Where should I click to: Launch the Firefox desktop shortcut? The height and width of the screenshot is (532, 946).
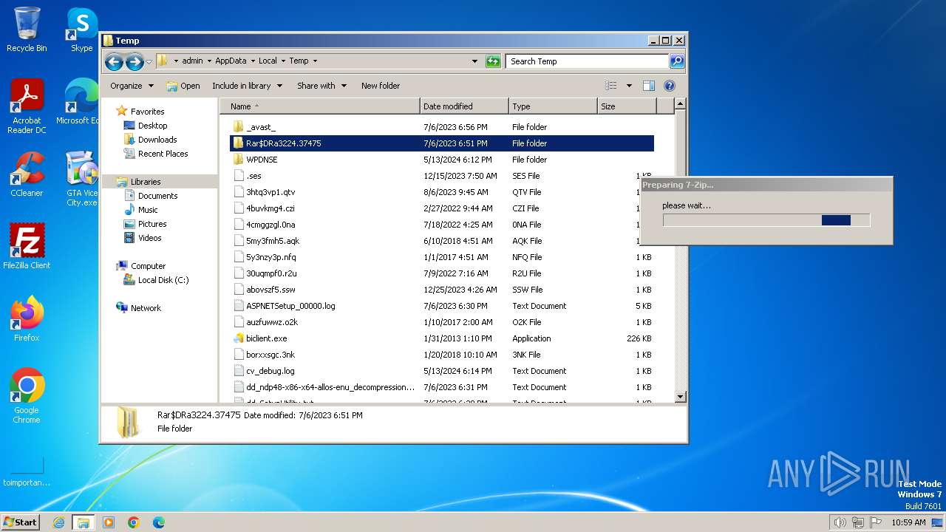tap(27, 319)
